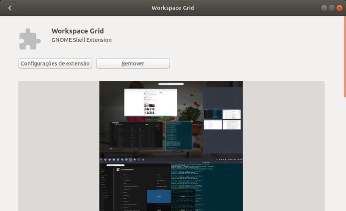Click the Remover button
The image size is (346, 211).
[133, 64]
